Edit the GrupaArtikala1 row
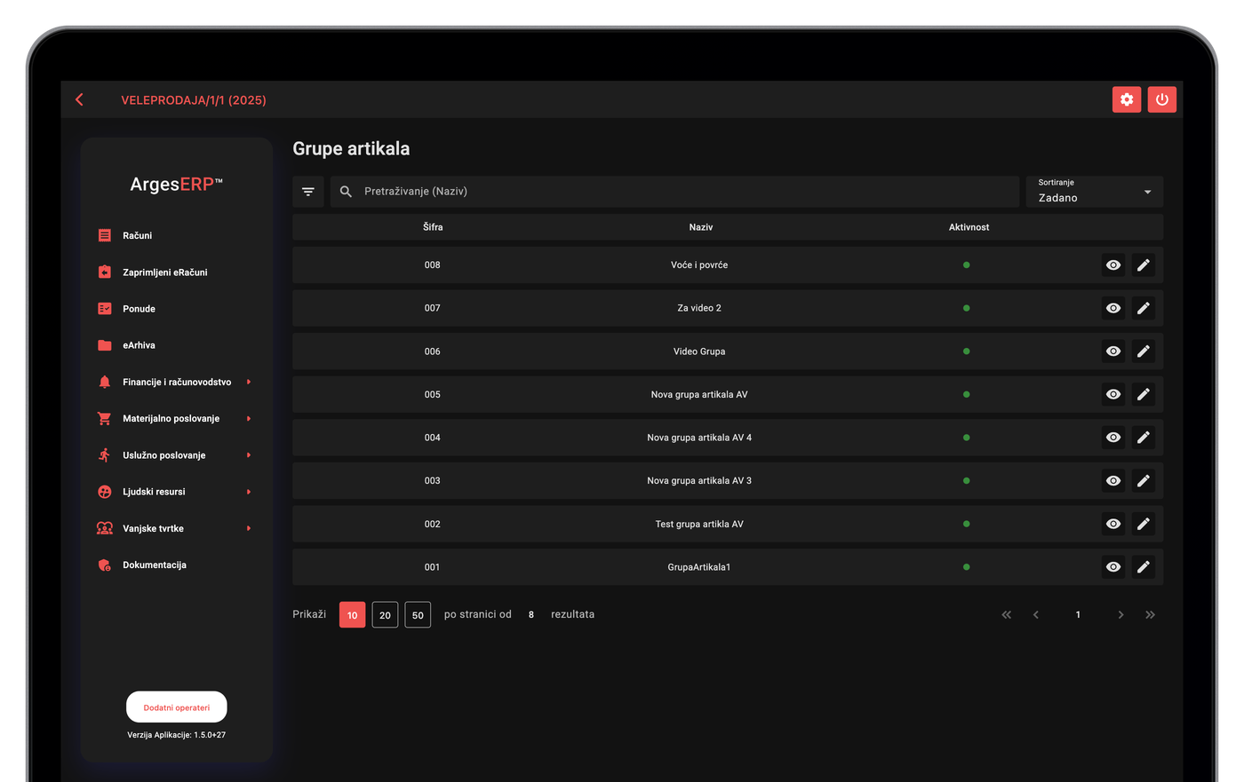The width and height of the screenshot is (1244, 782). click(1144, 567)
